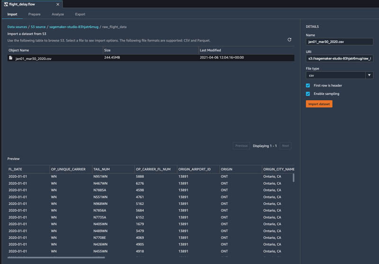The image size is (379, 264).
Task: Disable the Enable sampling checkbox
Action: click(308, 94)
